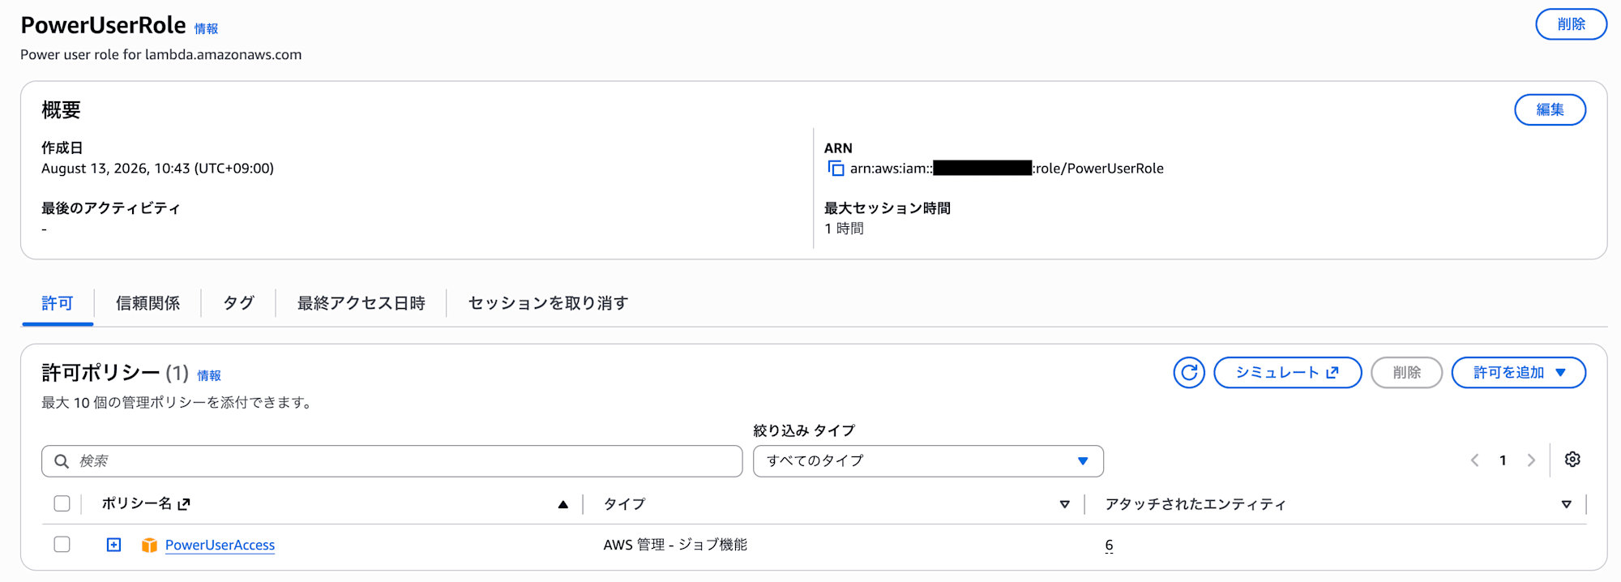Switch to the 許可 tab
The image size is (1621, 582).
coord(58,303)
